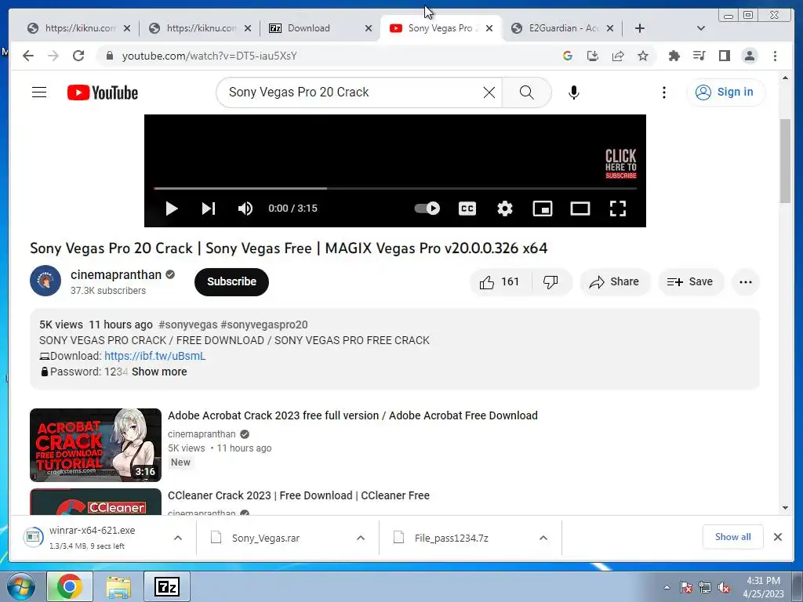Play the video
The image size is (803, 602).
tap(172, 209)
